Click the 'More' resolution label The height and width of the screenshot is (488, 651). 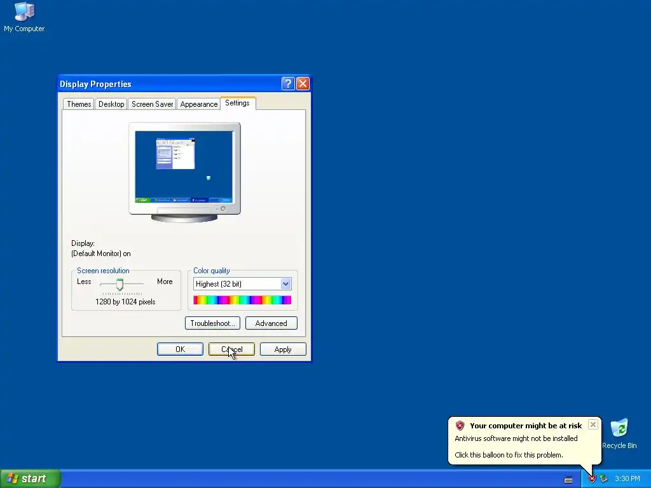(x=165, y=281)
